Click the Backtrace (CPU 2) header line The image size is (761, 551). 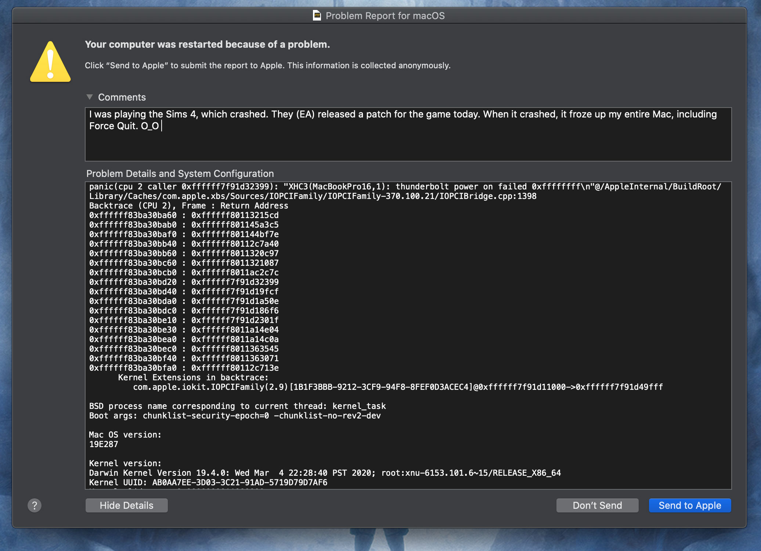tap(188, 206)
